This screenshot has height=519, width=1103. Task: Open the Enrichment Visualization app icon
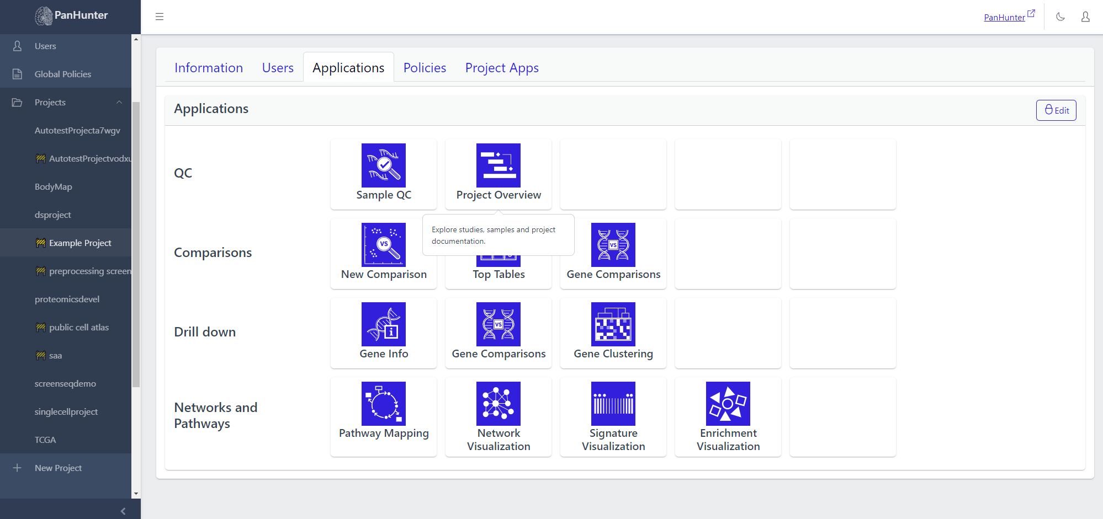tap(728, 404)
